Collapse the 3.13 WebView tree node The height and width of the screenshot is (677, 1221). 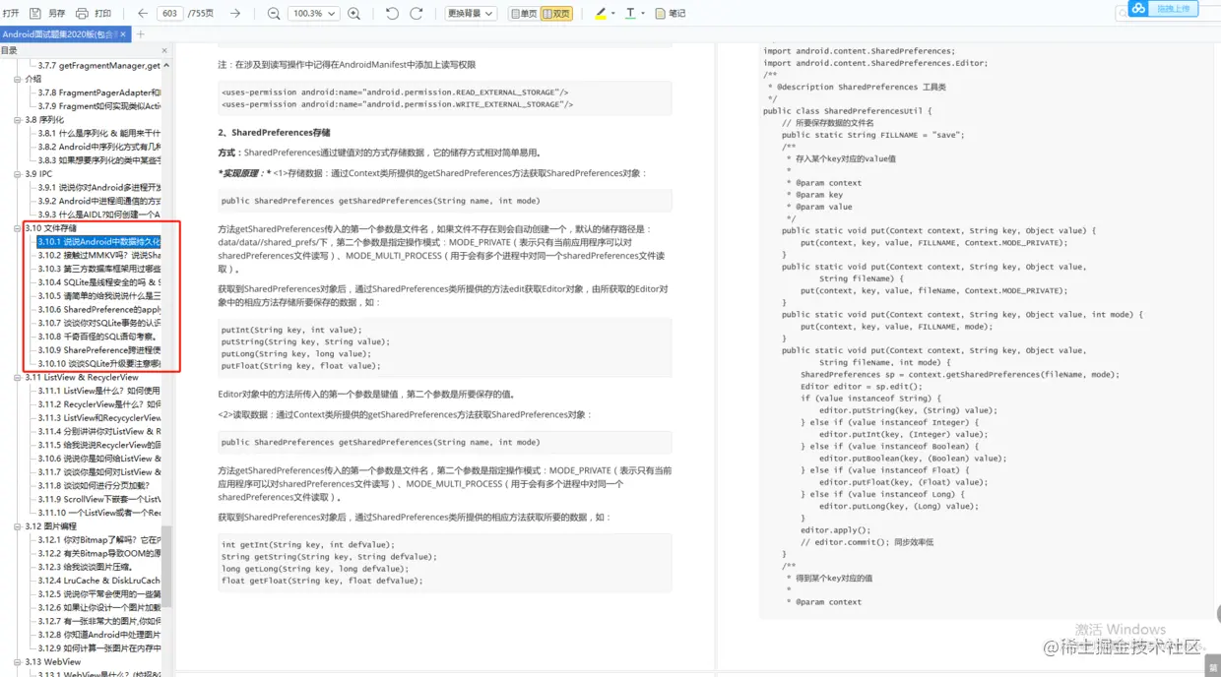[19, 662]
